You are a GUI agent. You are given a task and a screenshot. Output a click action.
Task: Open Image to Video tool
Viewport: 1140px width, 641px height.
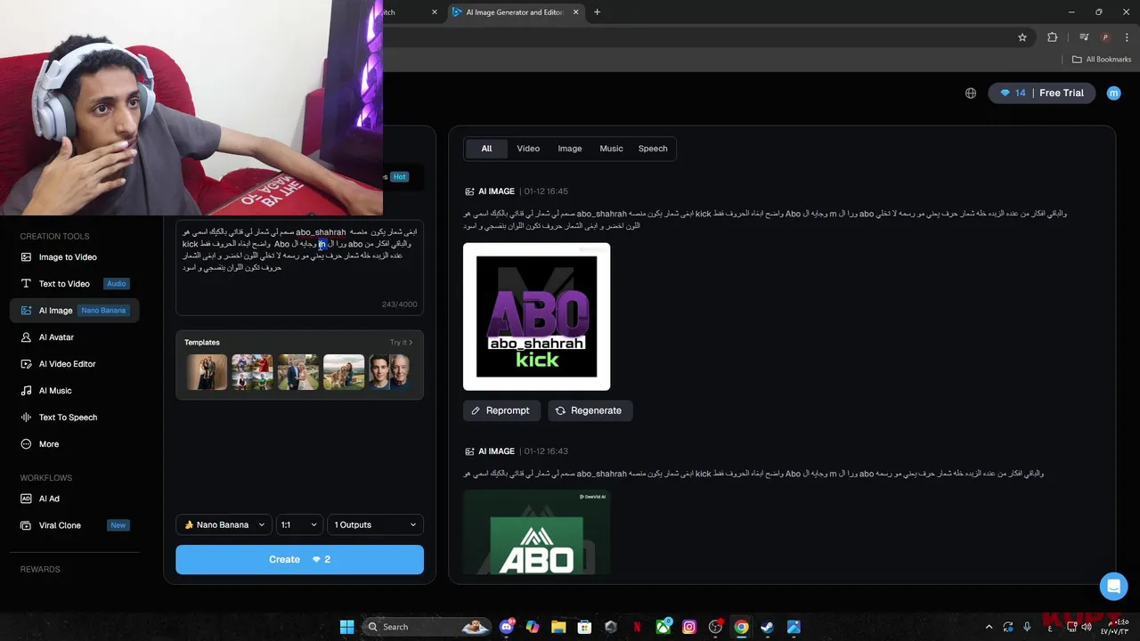68,257
